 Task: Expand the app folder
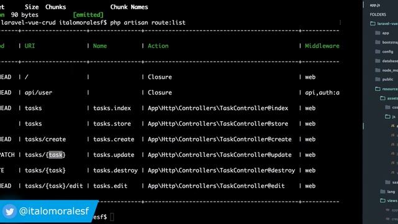[382, 33]
